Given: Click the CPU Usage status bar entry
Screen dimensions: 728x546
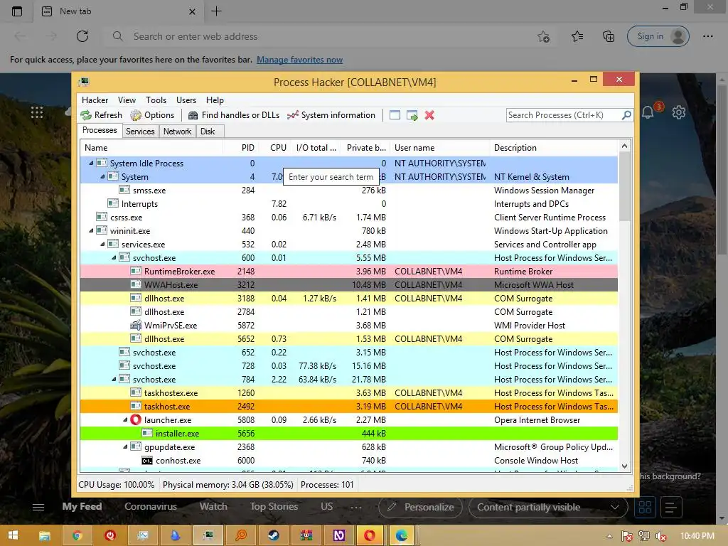Looking at the screenshot, I should coord(116,485).
